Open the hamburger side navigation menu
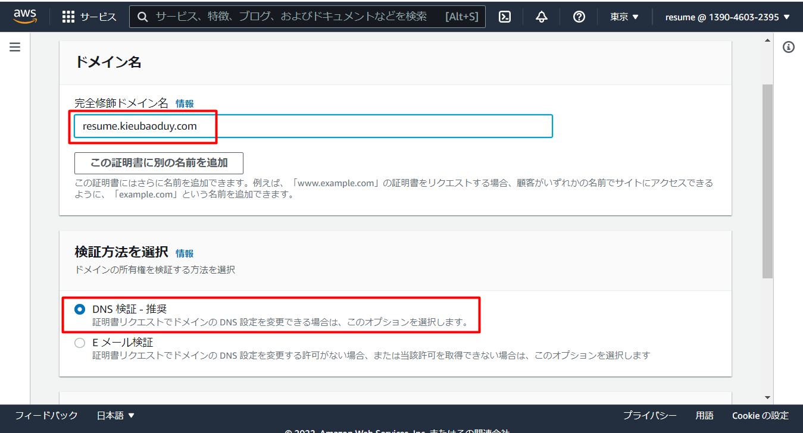The image size is (803, 433). coord(15,47)
